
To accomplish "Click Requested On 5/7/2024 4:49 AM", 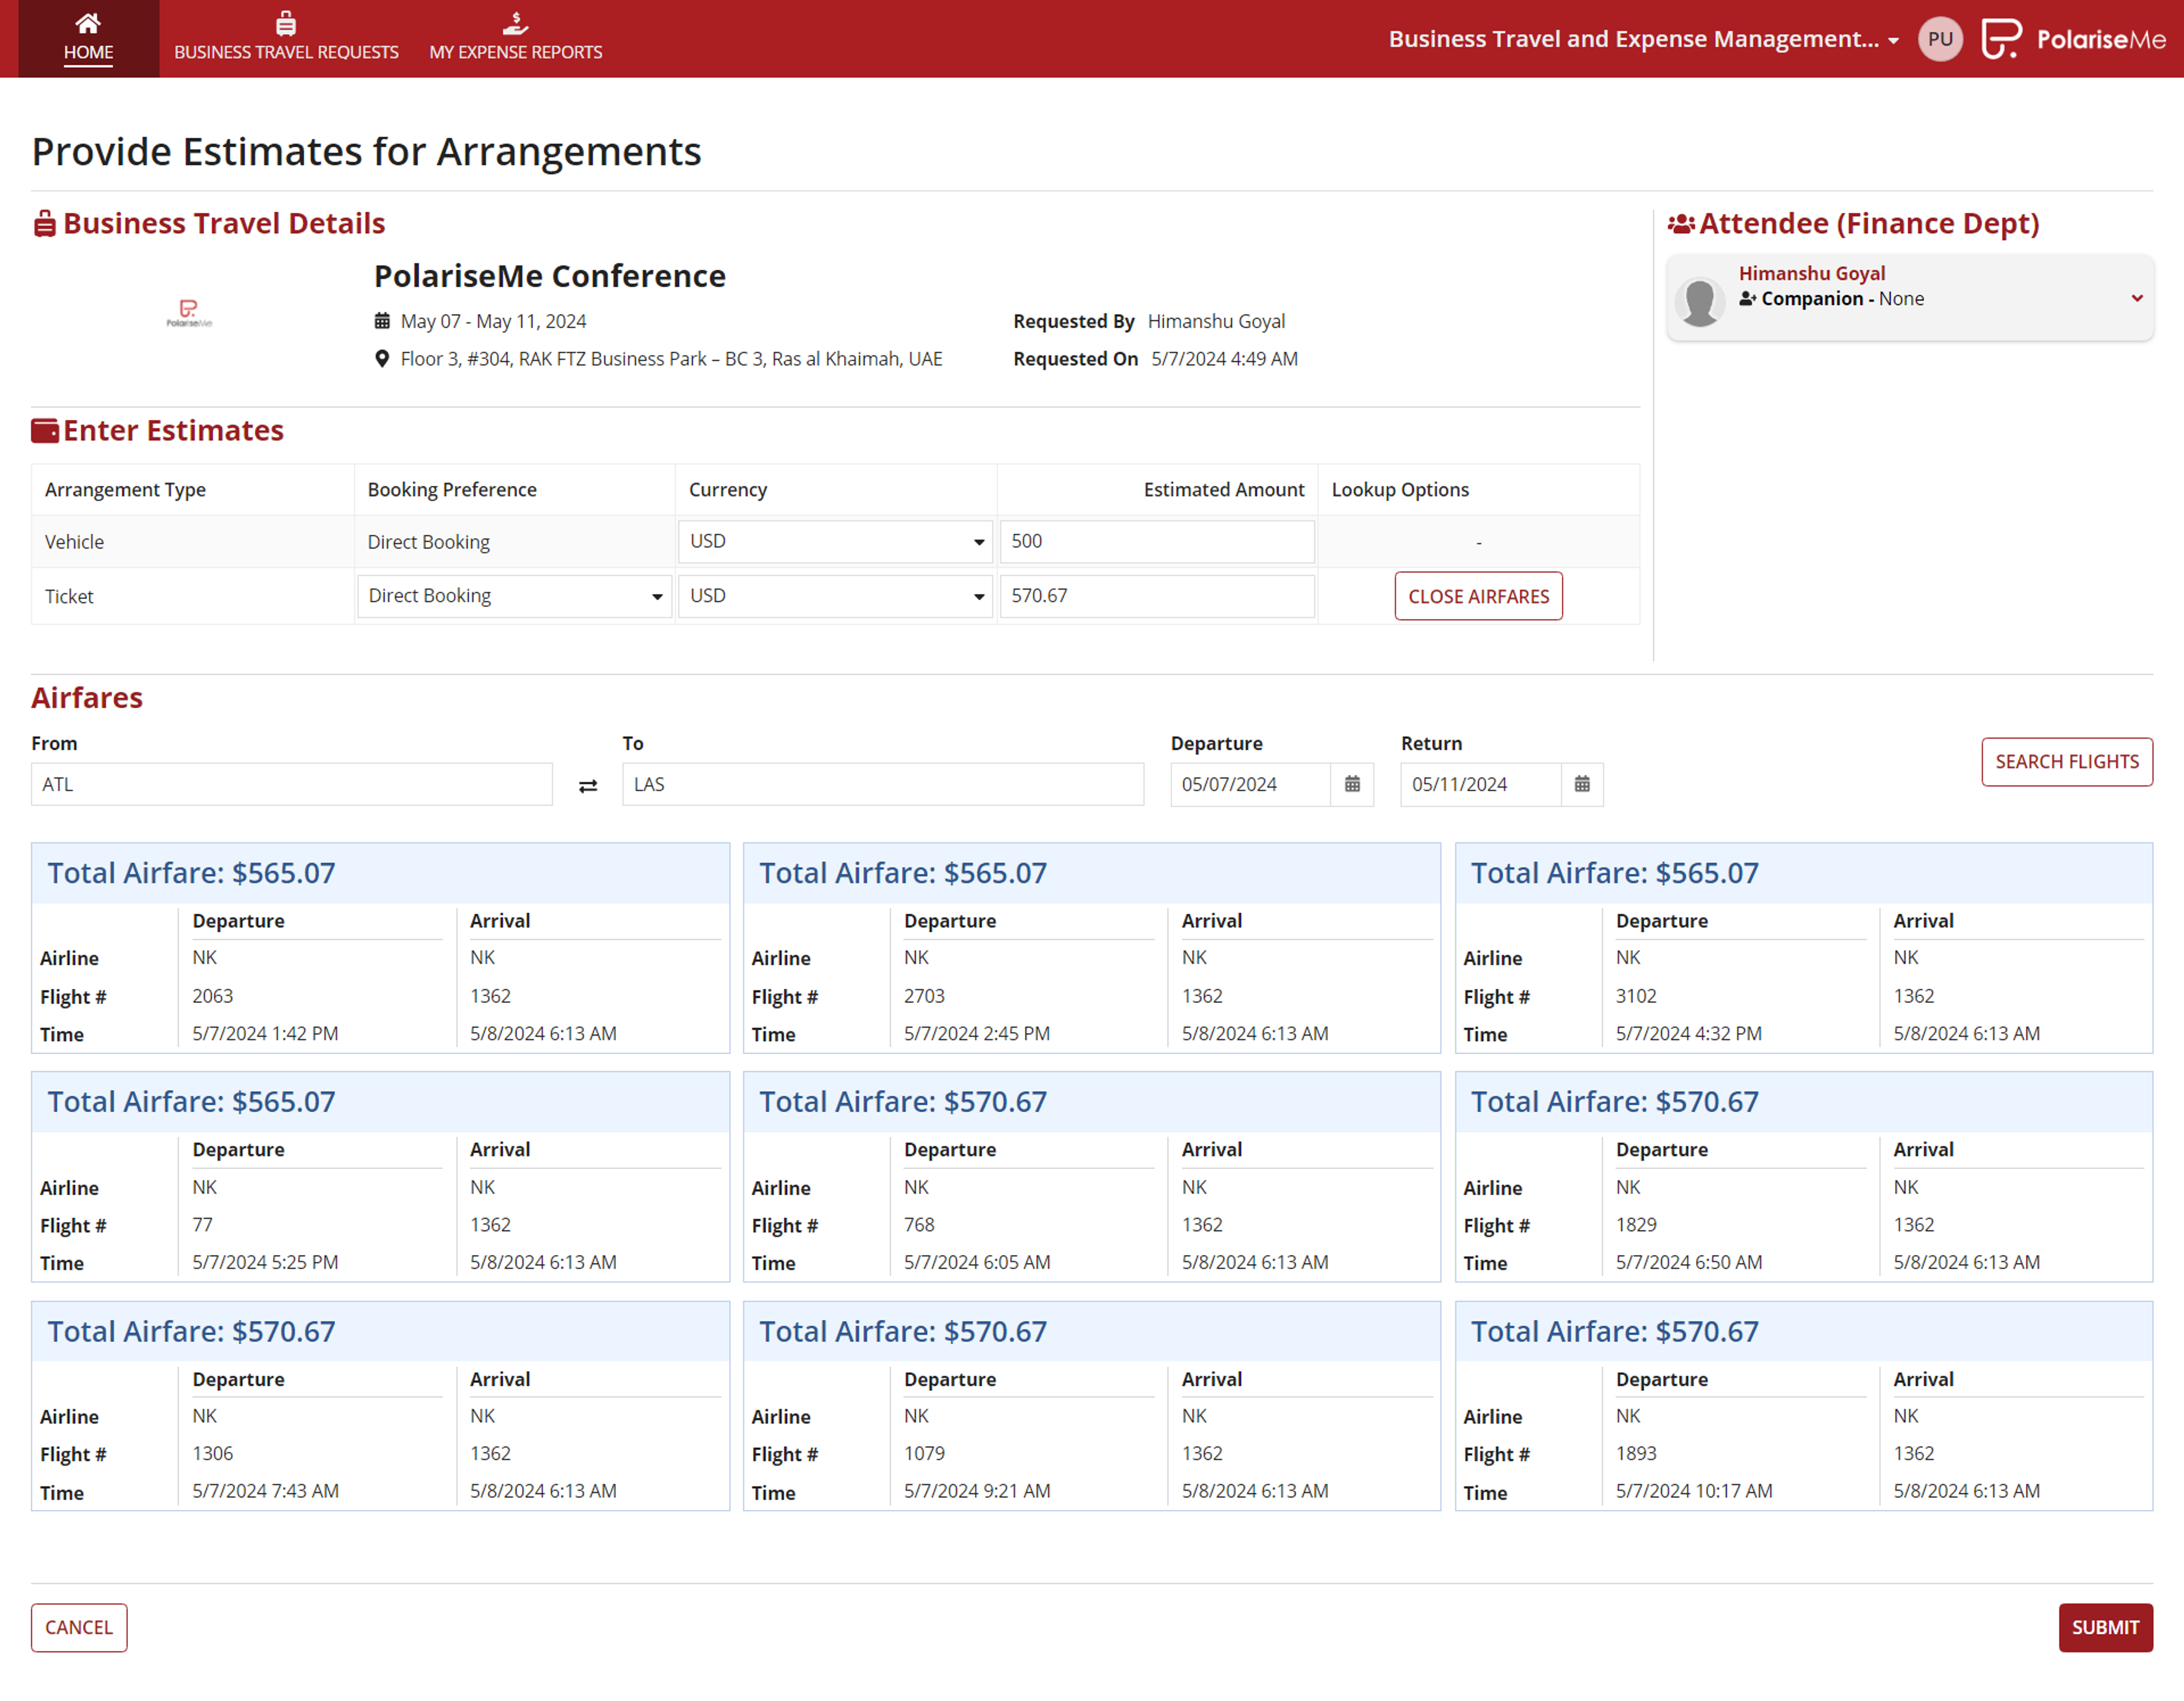I will [1224, 359].
